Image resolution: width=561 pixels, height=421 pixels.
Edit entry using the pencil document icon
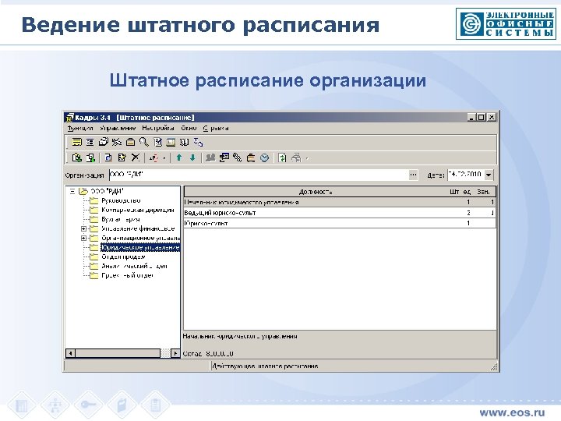122,157
